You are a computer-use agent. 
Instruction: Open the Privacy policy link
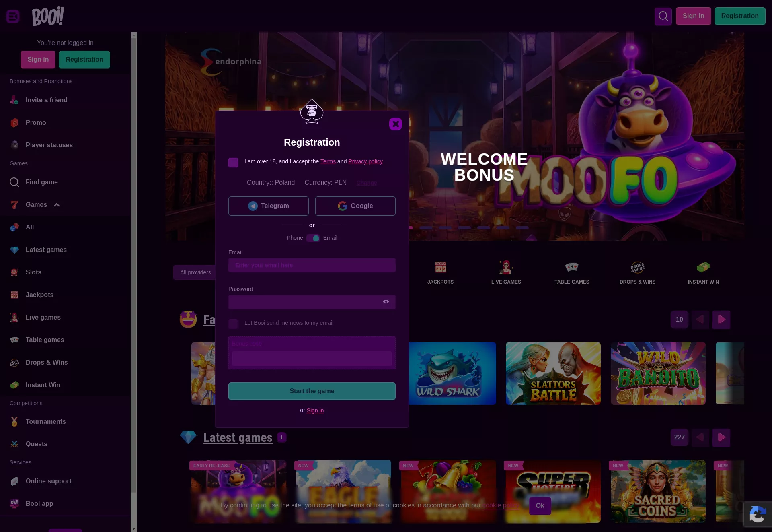tap(365, 161)
